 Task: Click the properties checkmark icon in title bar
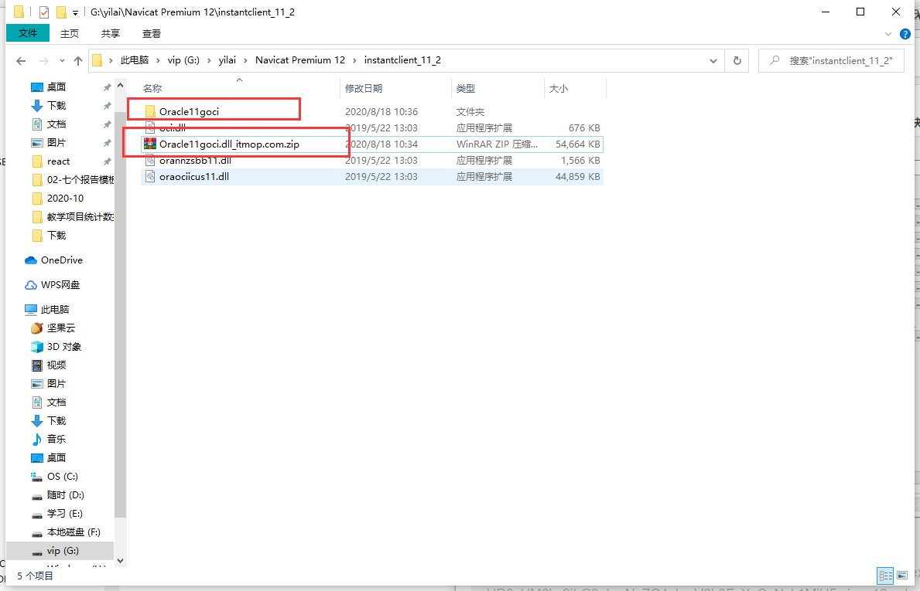pos(44,12)
